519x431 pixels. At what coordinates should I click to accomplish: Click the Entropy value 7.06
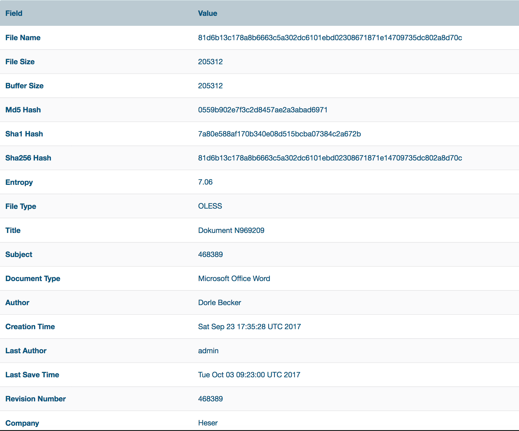(x=205, y=182)
